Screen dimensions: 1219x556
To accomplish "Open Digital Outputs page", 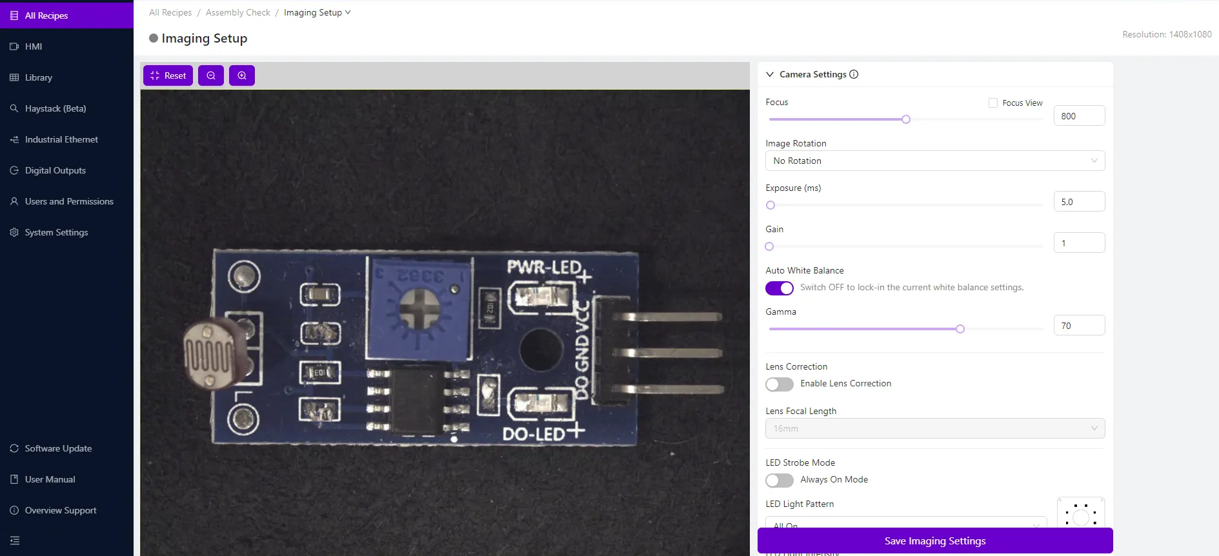I will click(55, 170).
